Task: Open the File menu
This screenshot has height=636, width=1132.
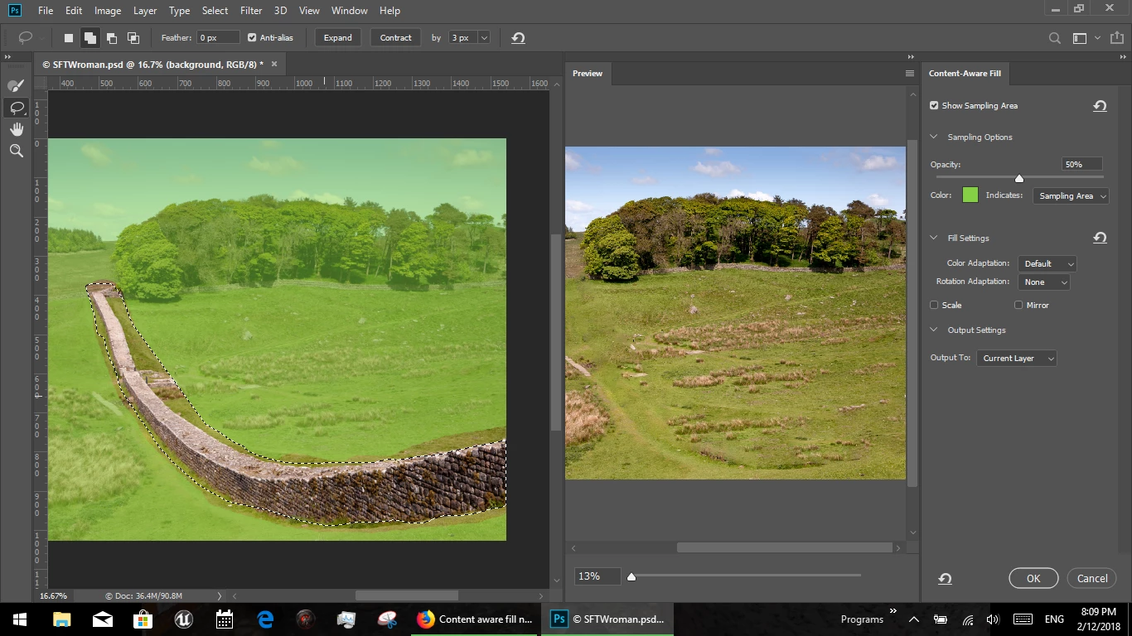Action: (x=46, y=11)
